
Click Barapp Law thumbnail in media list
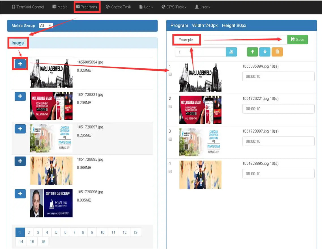[51, 203]
